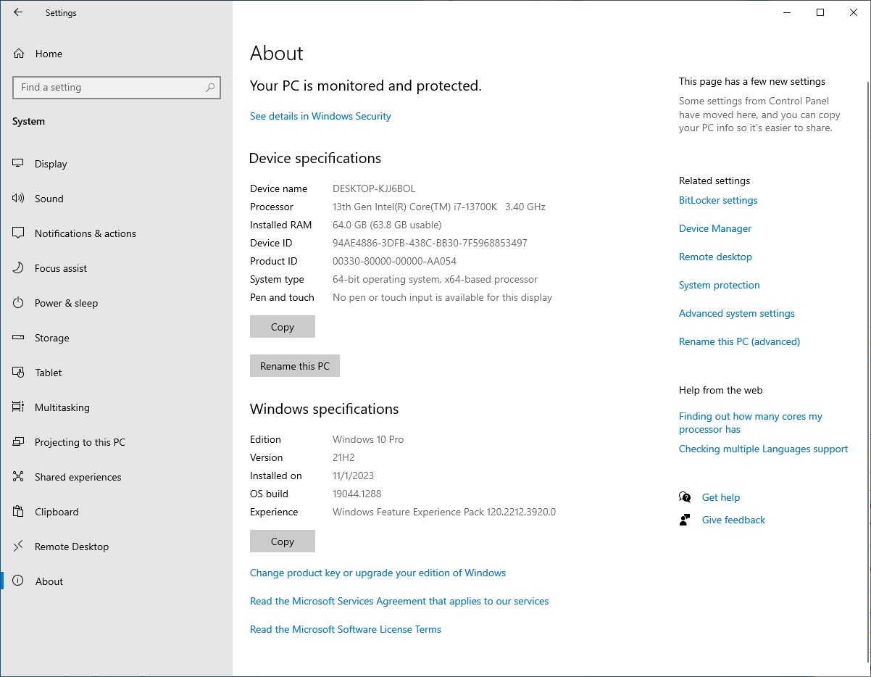Click the processor i7-13700K value

[439, 207]
